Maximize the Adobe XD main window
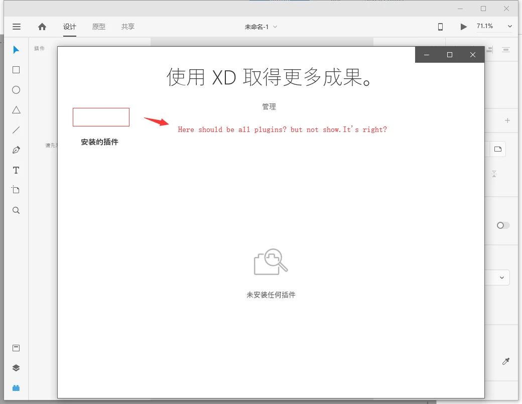 (483, 9)
